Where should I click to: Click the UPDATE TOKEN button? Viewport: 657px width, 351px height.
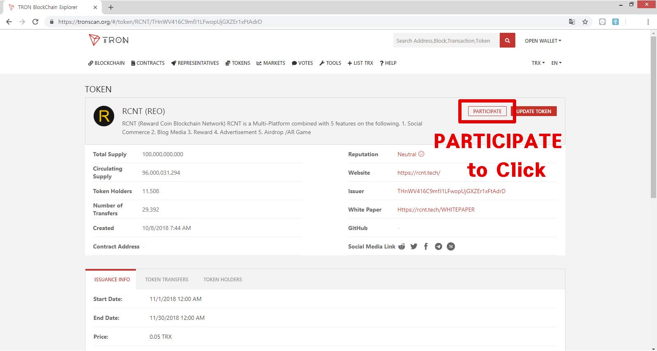point(534,111)
